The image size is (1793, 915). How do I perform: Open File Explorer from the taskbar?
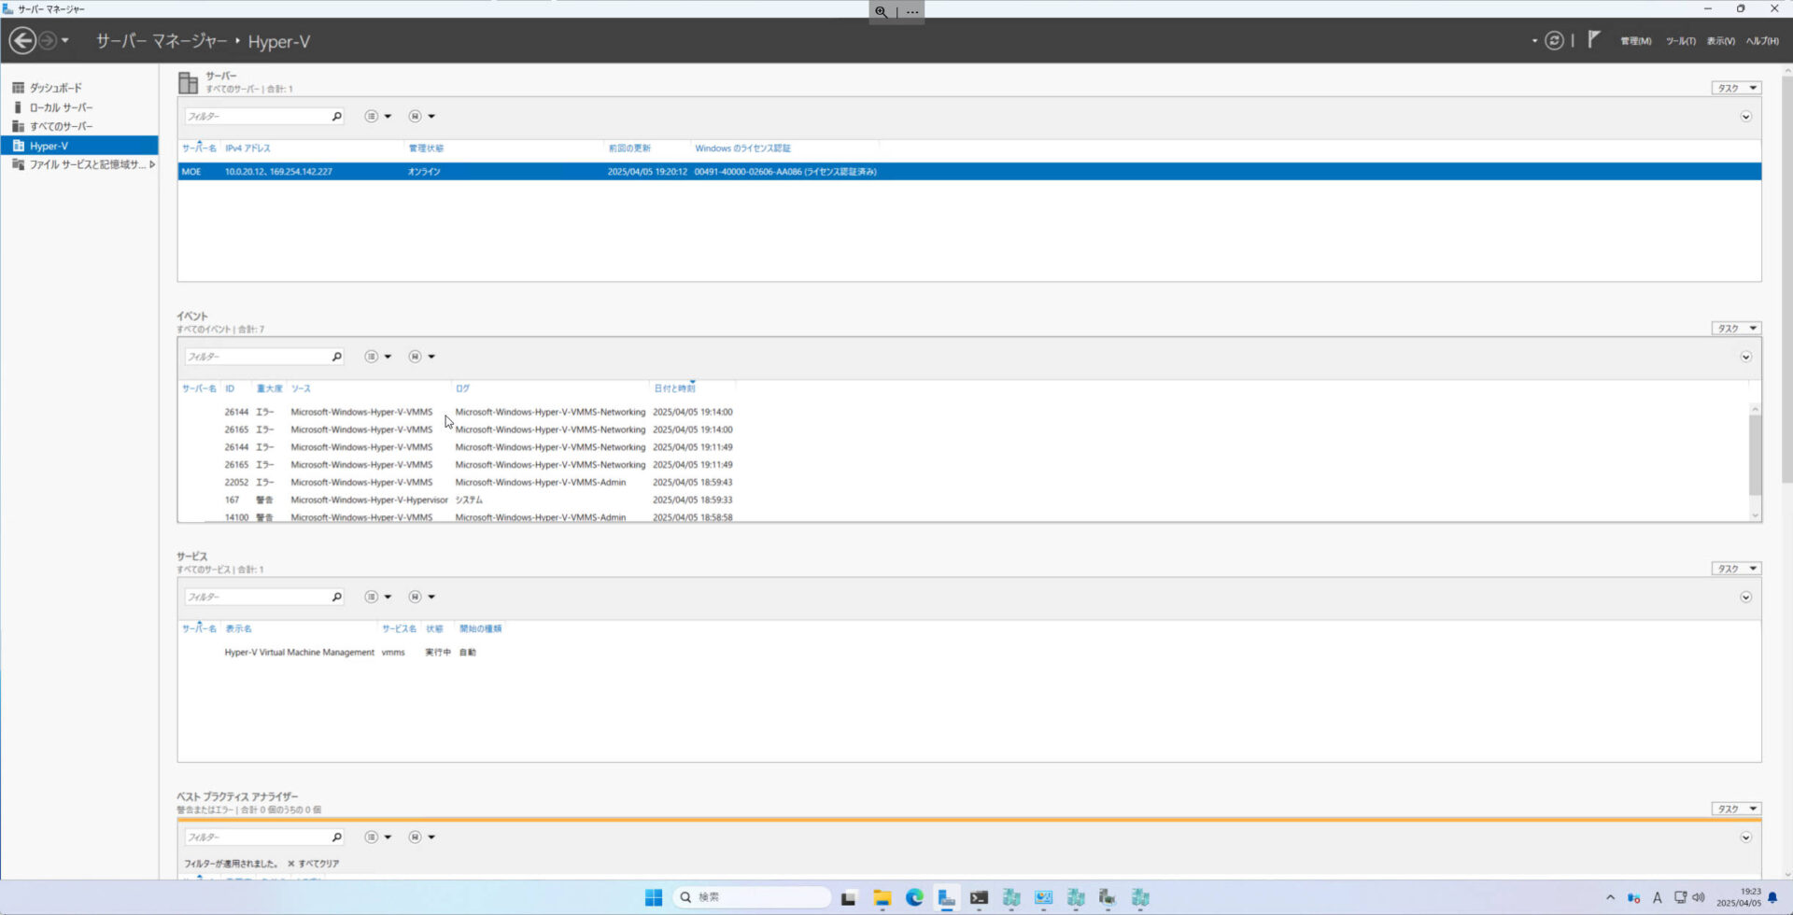pyautogui.click(x=882, y=897)
